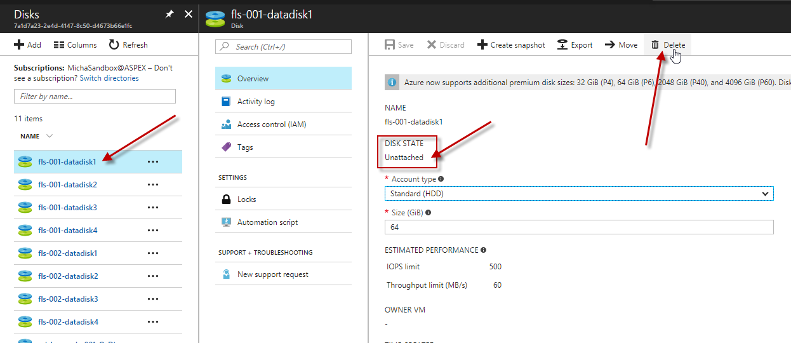
Task: Focus the Filter by name field
Action: pyautogui.click(x=95, y=97)
